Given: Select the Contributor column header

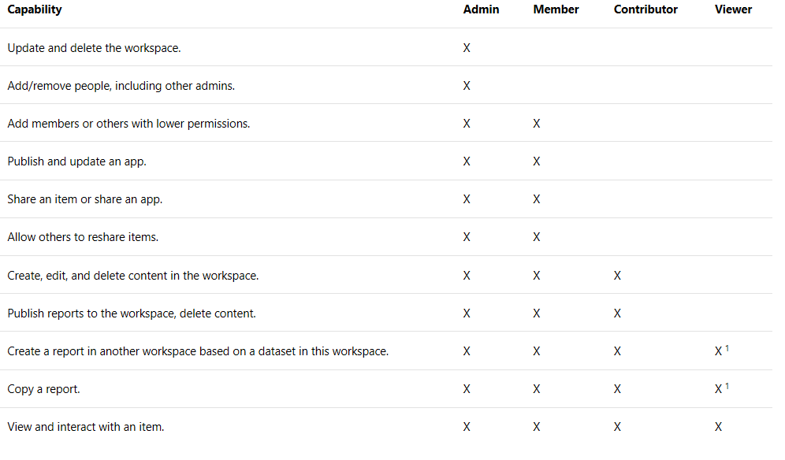Looking at the screenshot, I should [x=645, y=9].
